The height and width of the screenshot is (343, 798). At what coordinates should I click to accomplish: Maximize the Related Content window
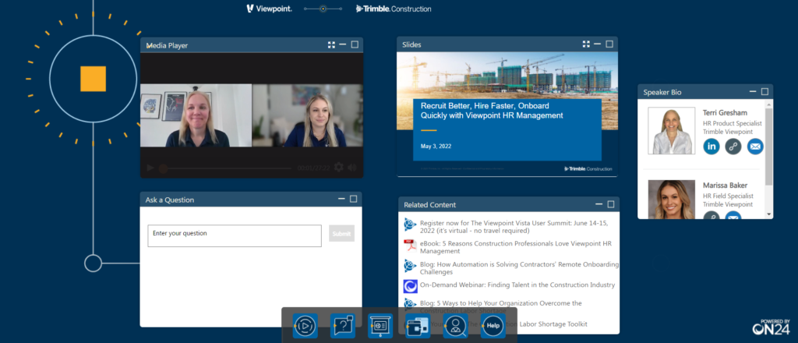click(611, 204)
